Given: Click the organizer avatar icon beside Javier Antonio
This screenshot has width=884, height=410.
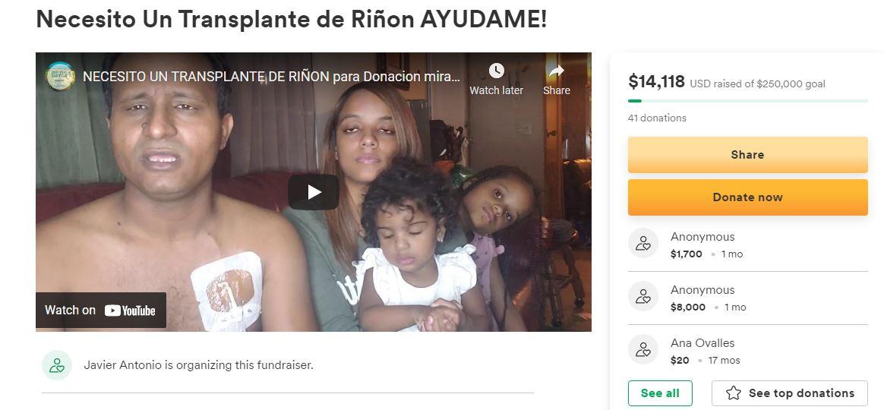Looking at the screenshot, I should tap(57, 365).
